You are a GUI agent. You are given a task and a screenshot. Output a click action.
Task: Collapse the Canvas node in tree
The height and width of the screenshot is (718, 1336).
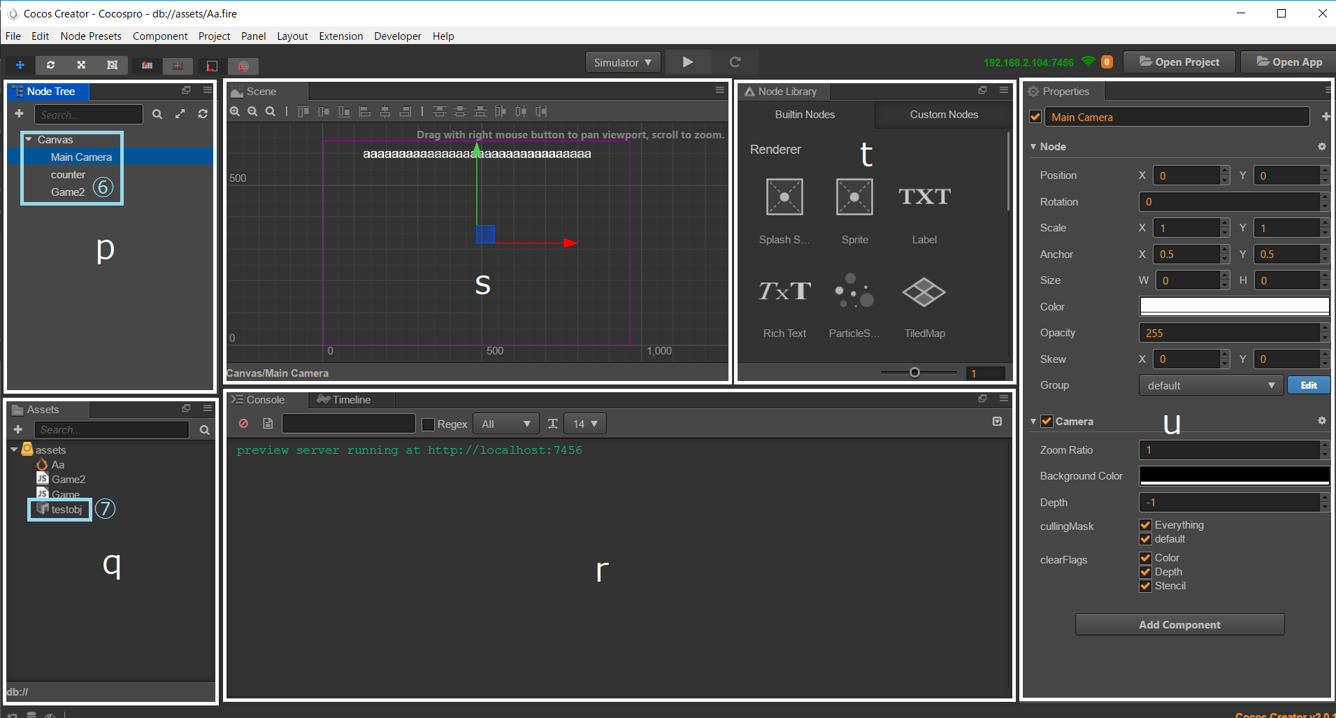[x=29, y=140]
